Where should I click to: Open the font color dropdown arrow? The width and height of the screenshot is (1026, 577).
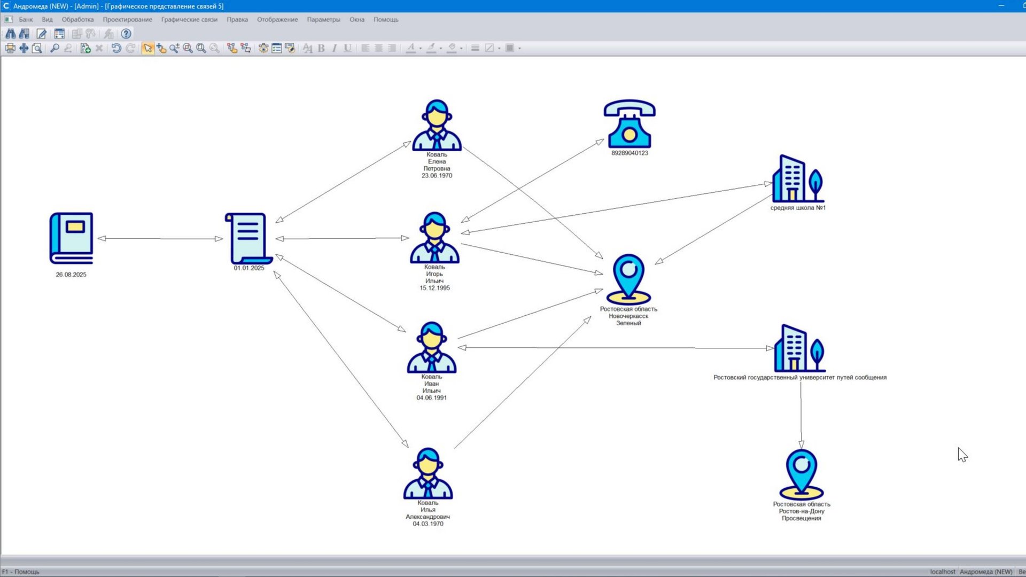[x=421, y=49]
